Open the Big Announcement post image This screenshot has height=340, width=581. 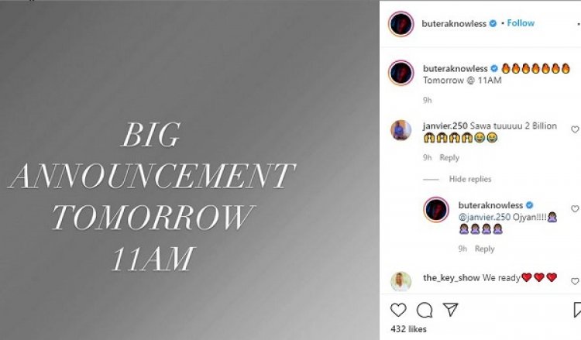(x=189, y=170)
